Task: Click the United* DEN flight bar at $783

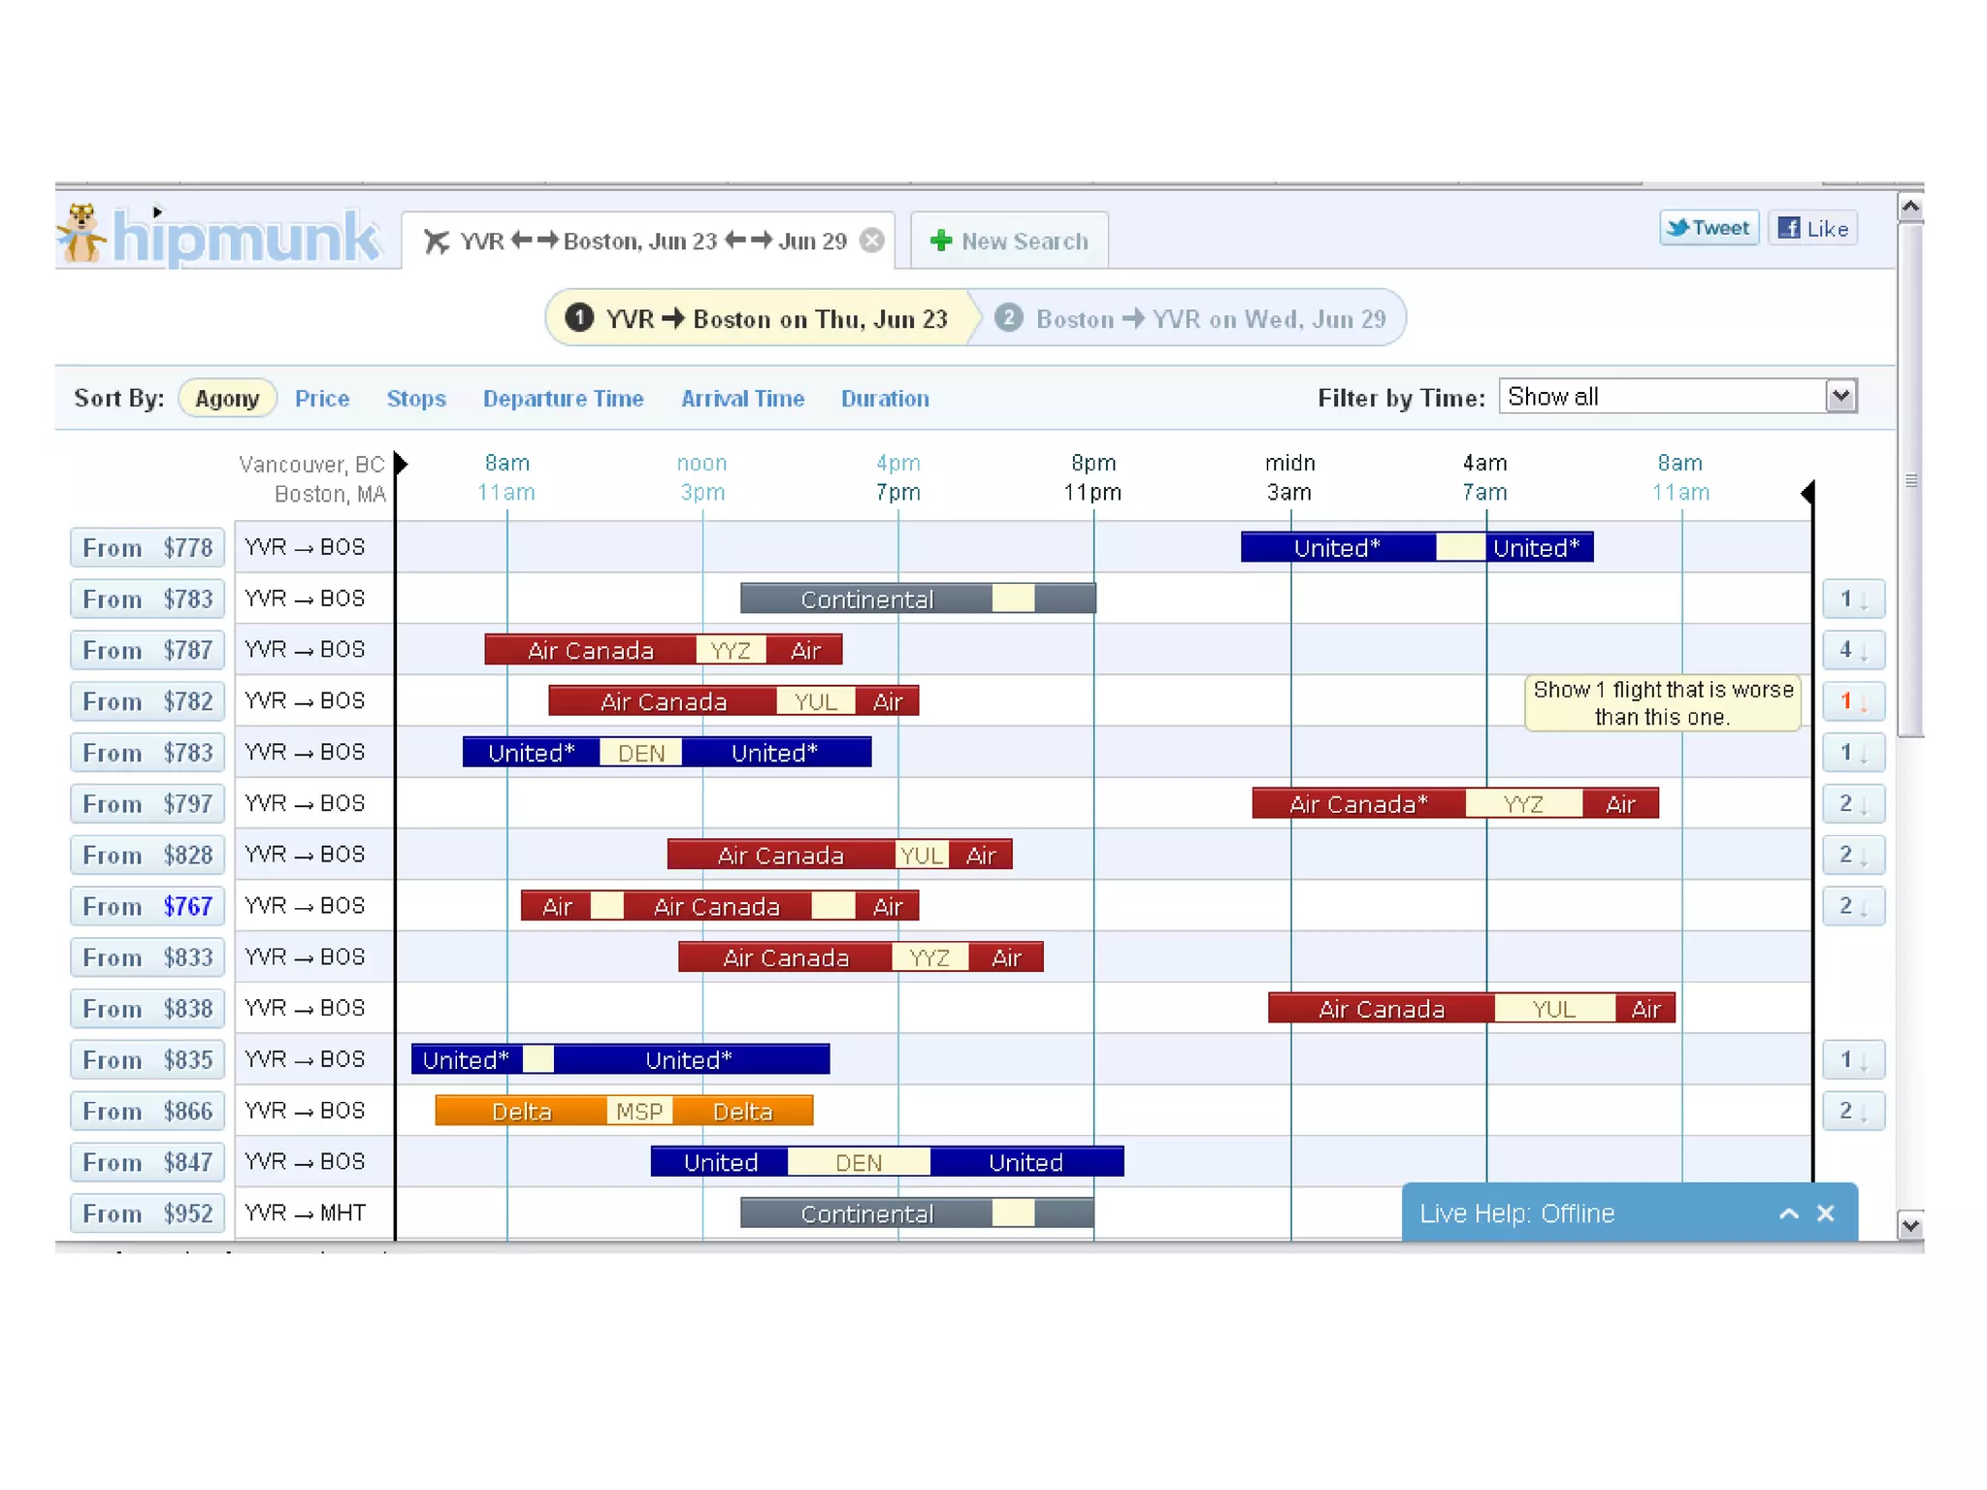Action: click(x=668, y=752)
